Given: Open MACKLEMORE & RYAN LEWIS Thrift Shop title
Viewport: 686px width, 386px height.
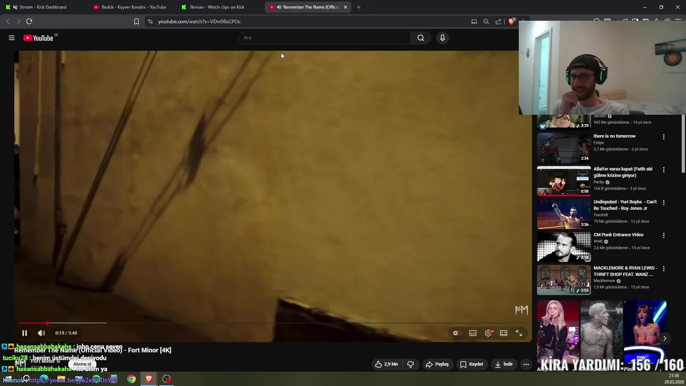Looking at the screenshot, I should point(625,271).
